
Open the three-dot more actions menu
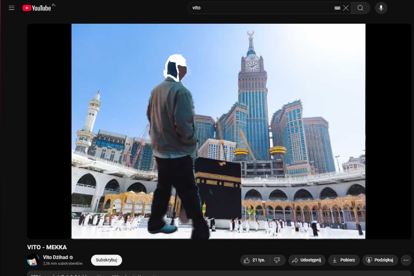pyautogui.click(x=406, y=260)
